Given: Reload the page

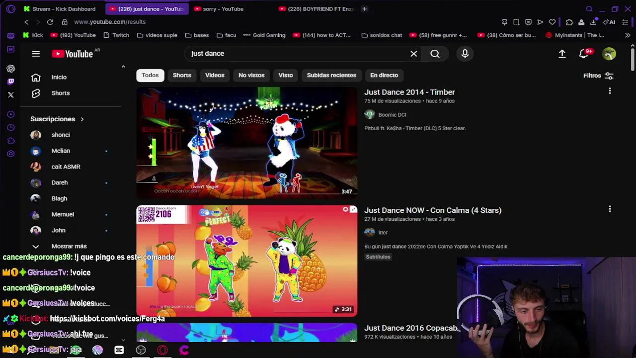Looking at the screenshot, I should click(x=50, y=22).
